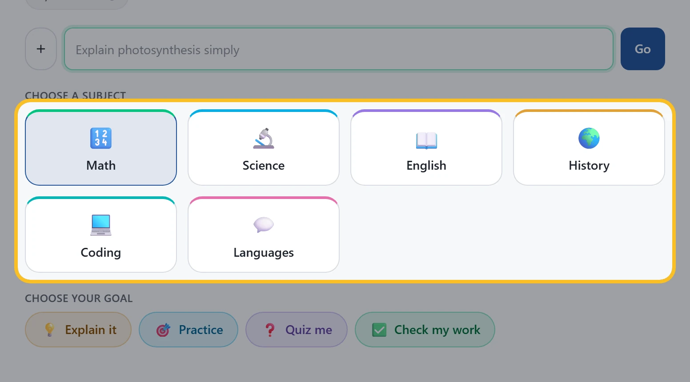Click the plus attachment button
The image size is (690, 382).
click(x=41, y=49)
